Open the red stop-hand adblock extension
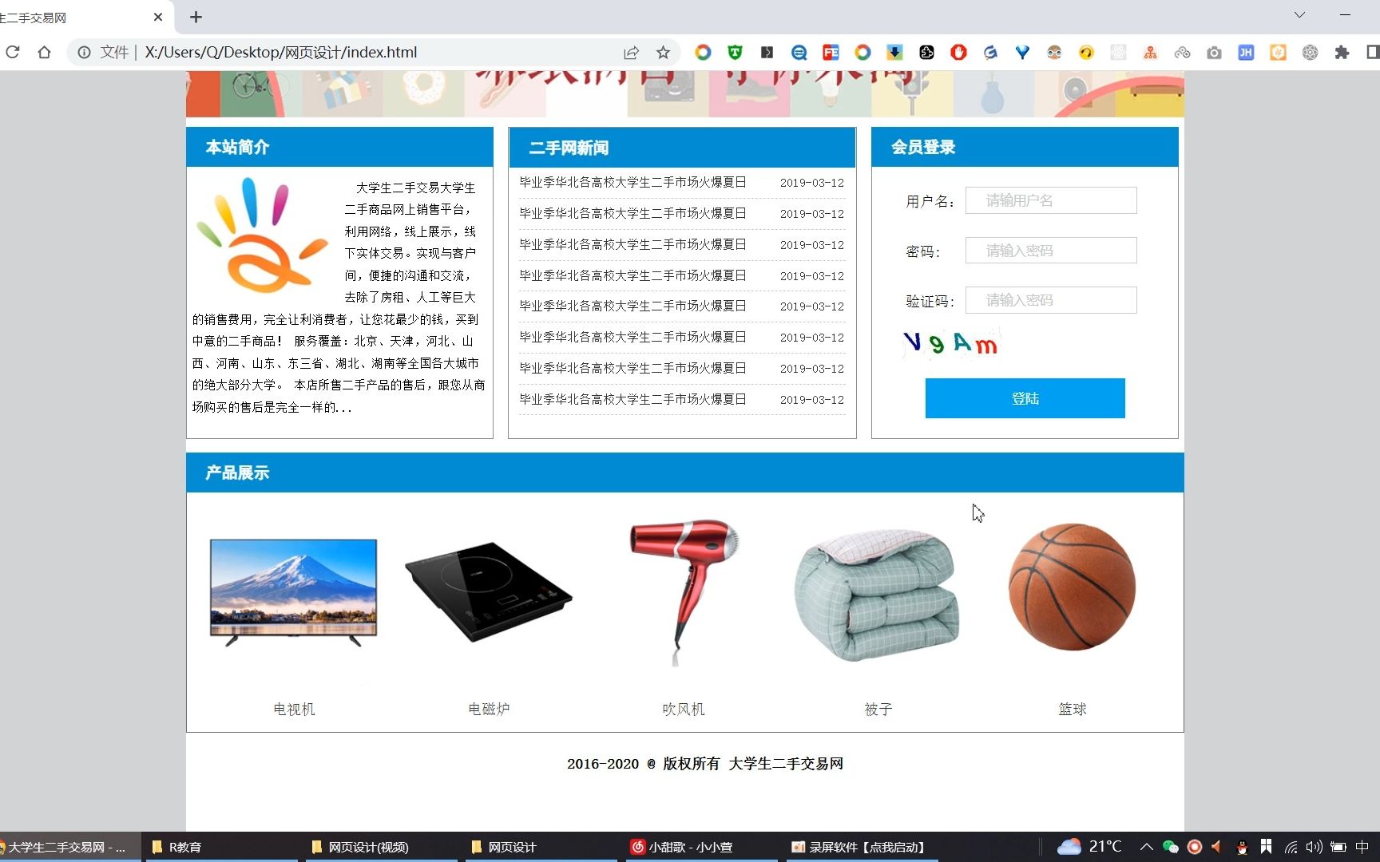 pos(958,53)
